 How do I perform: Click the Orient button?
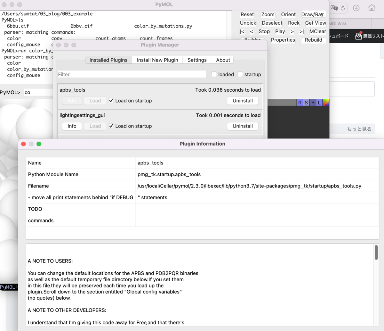[x=288, y=14]
